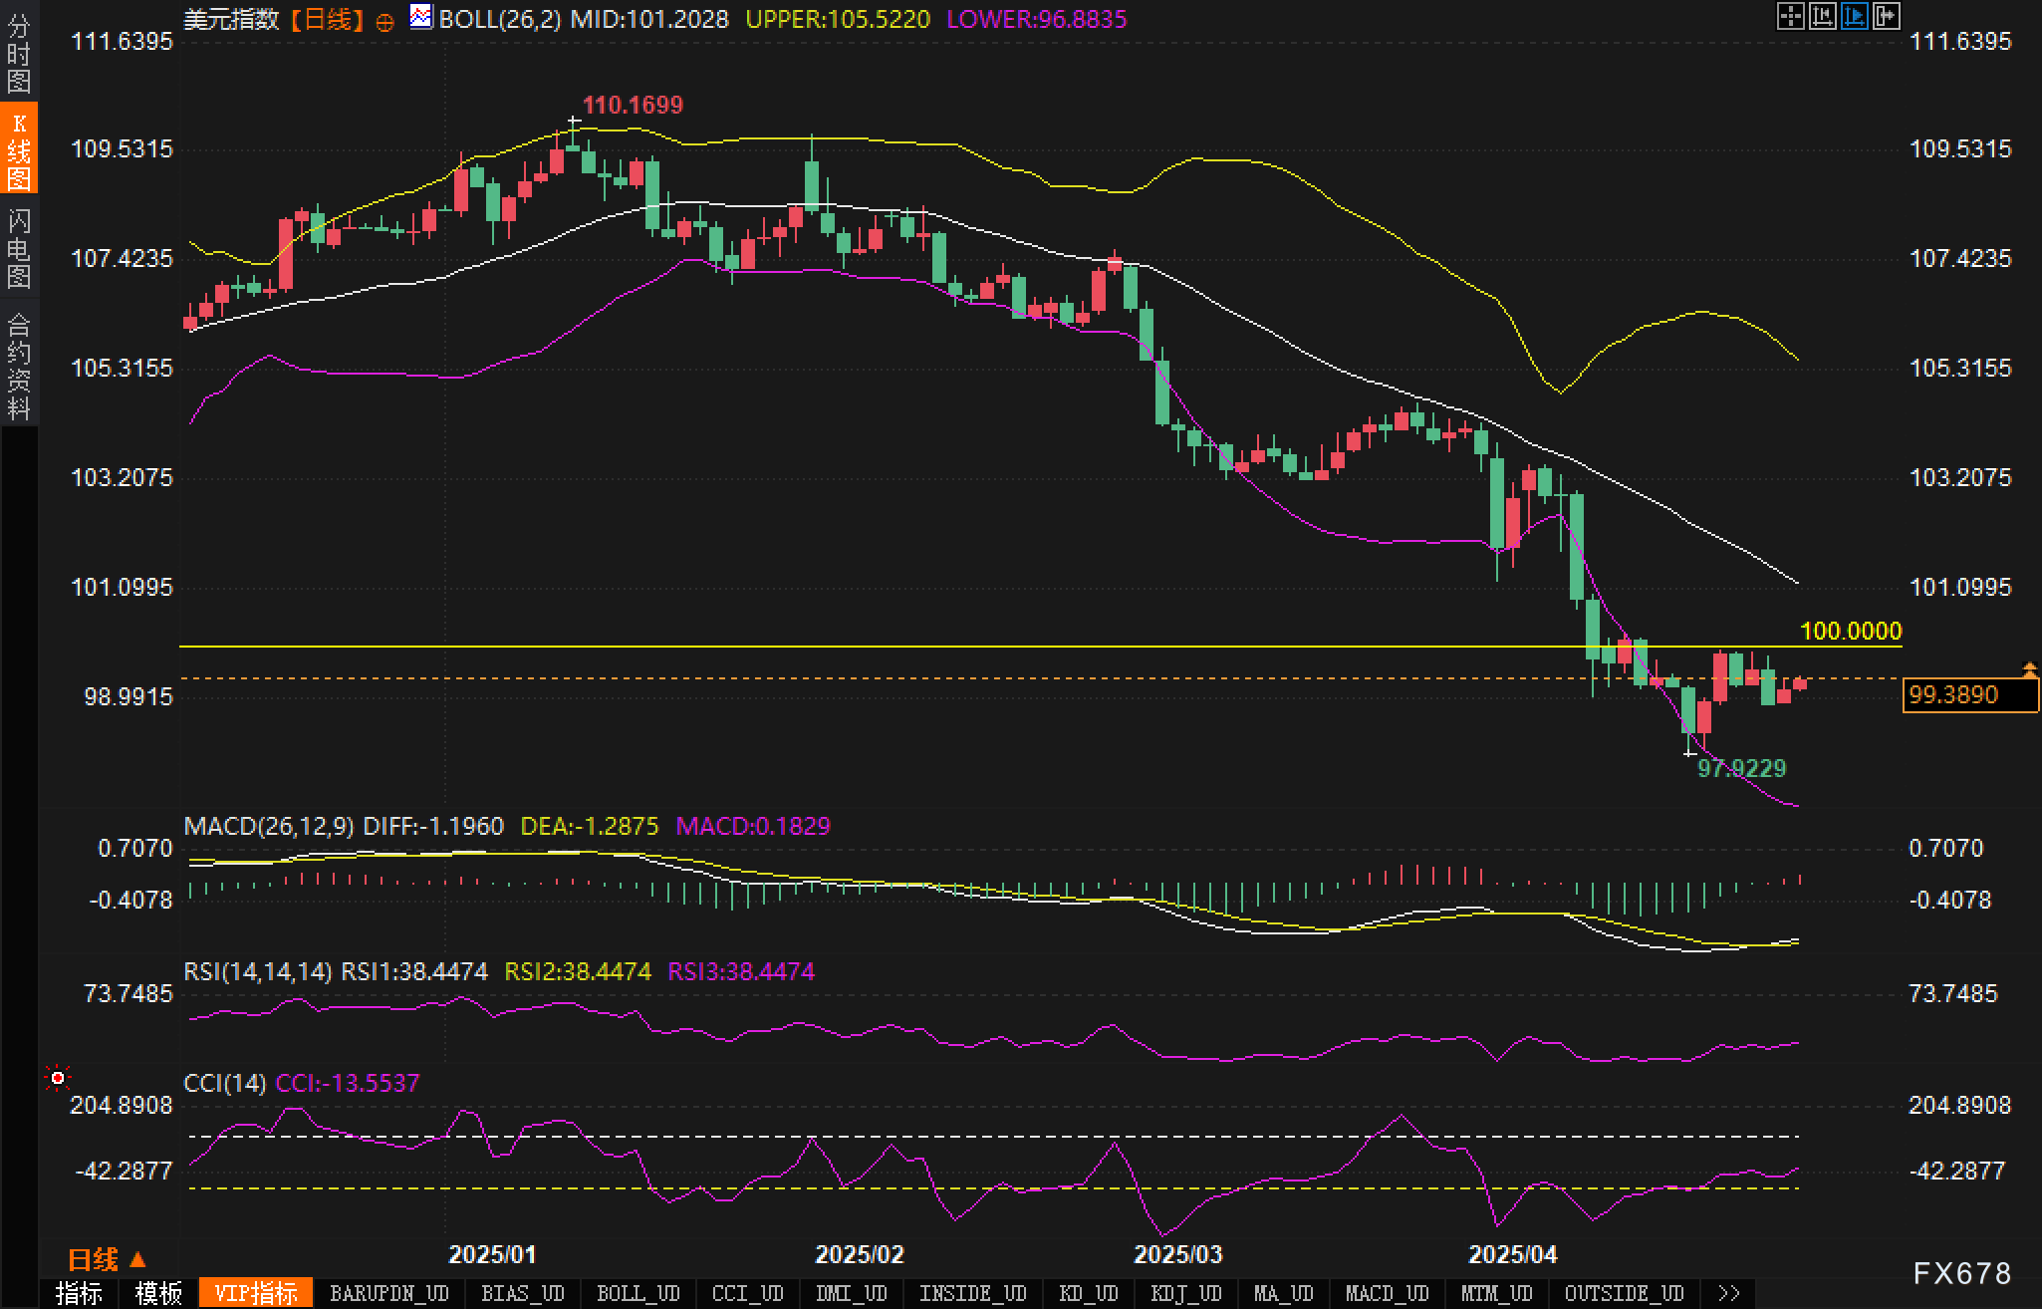Image resolution: width=2042 pixels, height=1309 pixels.
Task: Apply the BOLL_UD indicator
Action: (638, 1293)
